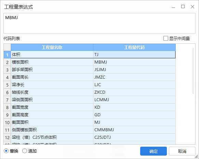Confirm with the 确定 button
This screenshot has width=199, height=159.
point(154,151)
